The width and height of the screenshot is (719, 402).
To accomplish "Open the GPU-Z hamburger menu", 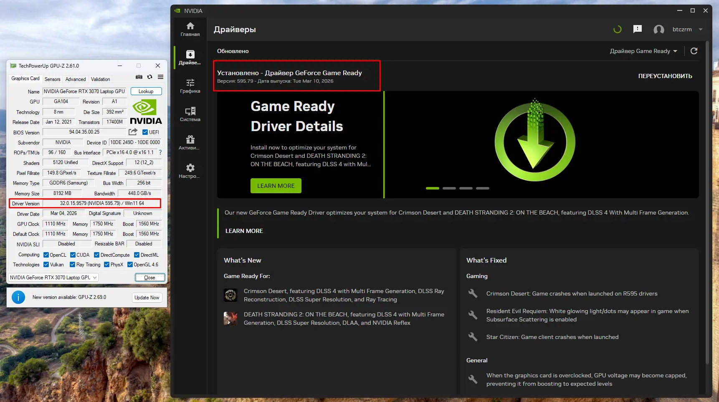I will pos(160,77).
